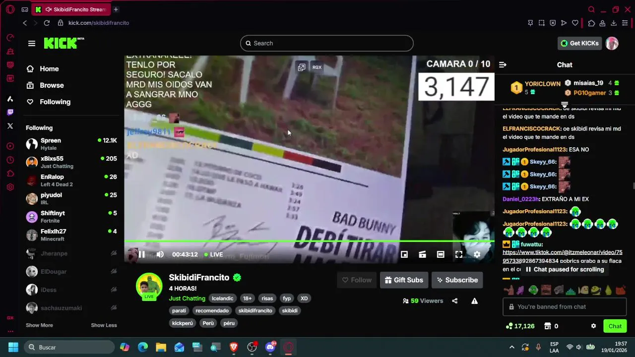
Task: Open Opera easy setup sliders icon
Action: (x=625, y=23)
